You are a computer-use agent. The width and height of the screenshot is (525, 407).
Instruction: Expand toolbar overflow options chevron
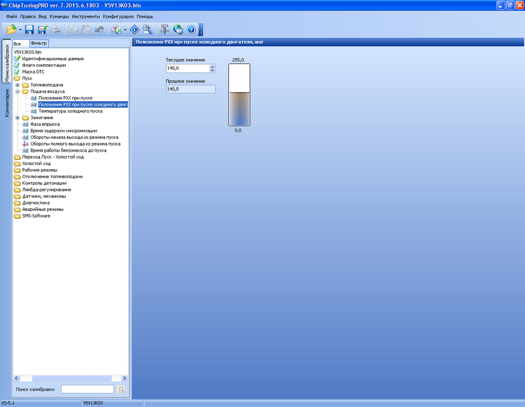point(201,29)
